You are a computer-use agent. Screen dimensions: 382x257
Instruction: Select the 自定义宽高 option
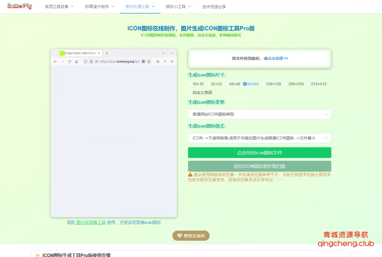[190, 93]
